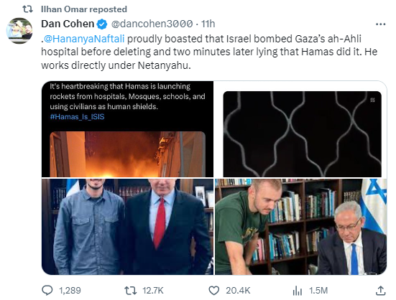The image size is (396, 300).
Task: Click the repost icon beside Ilhan Omar
Action: click(x=27, y=9)
